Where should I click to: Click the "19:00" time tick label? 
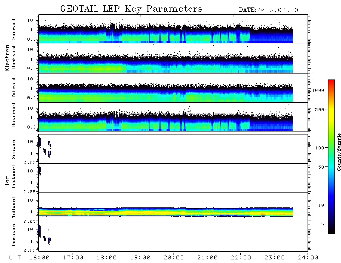[x=140, y=258]
